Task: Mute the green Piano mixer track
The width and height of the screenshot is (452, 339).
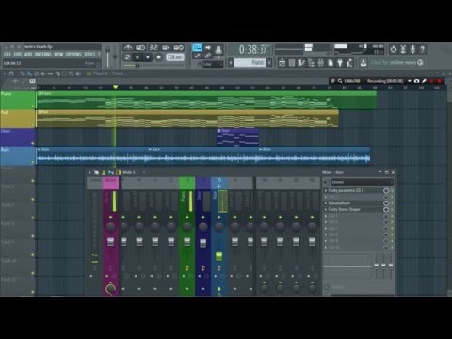Action: [187, 218]
